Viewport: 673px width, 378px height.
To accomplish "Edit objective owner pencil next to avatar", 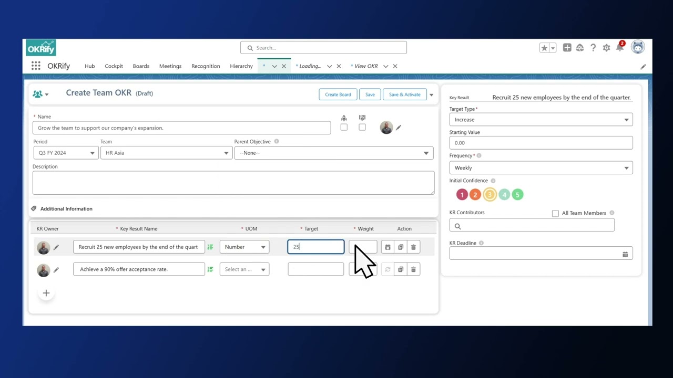I will pyautogui.click(x=399, y=128).
